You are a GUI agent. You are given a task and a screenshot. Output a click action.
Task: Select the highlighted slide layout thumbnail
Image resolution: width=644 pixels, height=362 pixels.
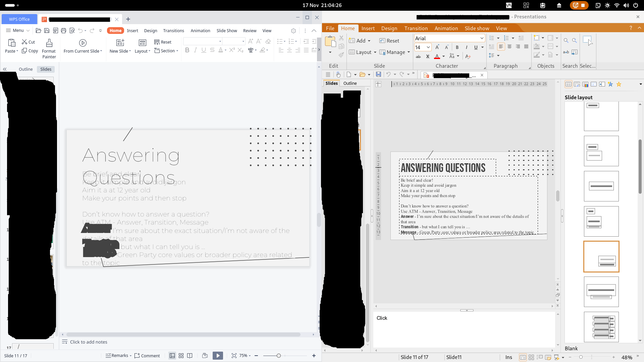[601, 256]
